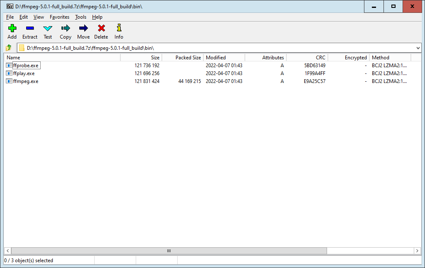Click the ffprobe.exe file icon
This screenshot has height=268, width=425.
coord(9,65)
